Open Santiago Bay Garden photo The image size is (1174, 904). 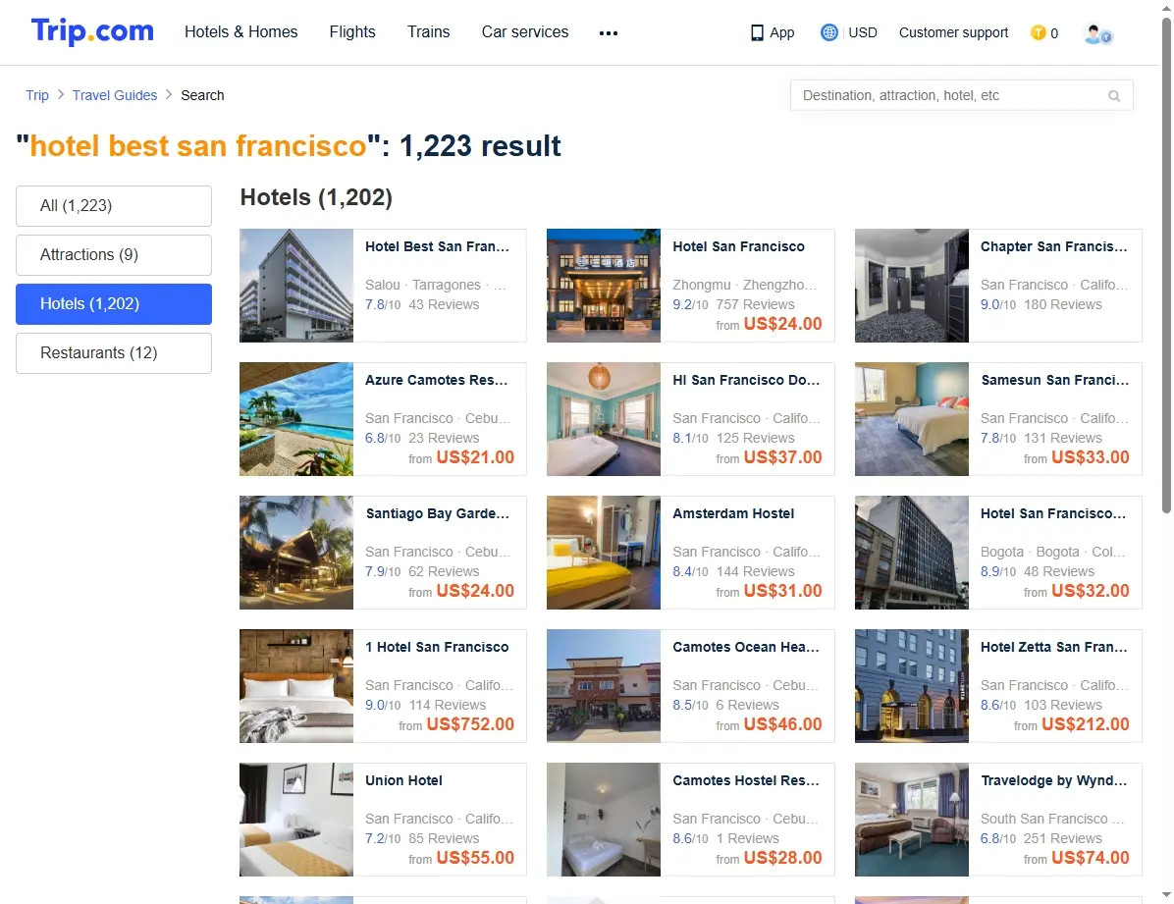pos(296,552)
